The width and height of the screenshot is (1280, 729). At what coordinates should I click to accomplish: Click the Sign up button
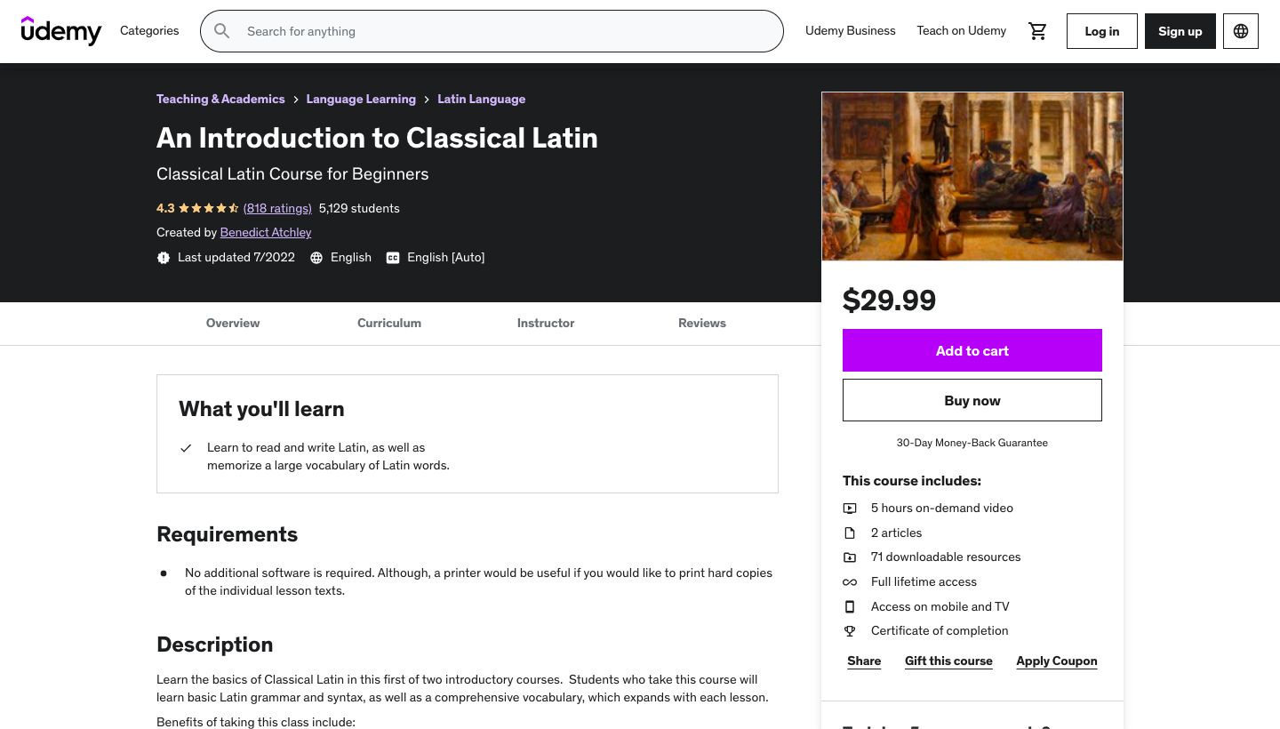(1180, 31)
